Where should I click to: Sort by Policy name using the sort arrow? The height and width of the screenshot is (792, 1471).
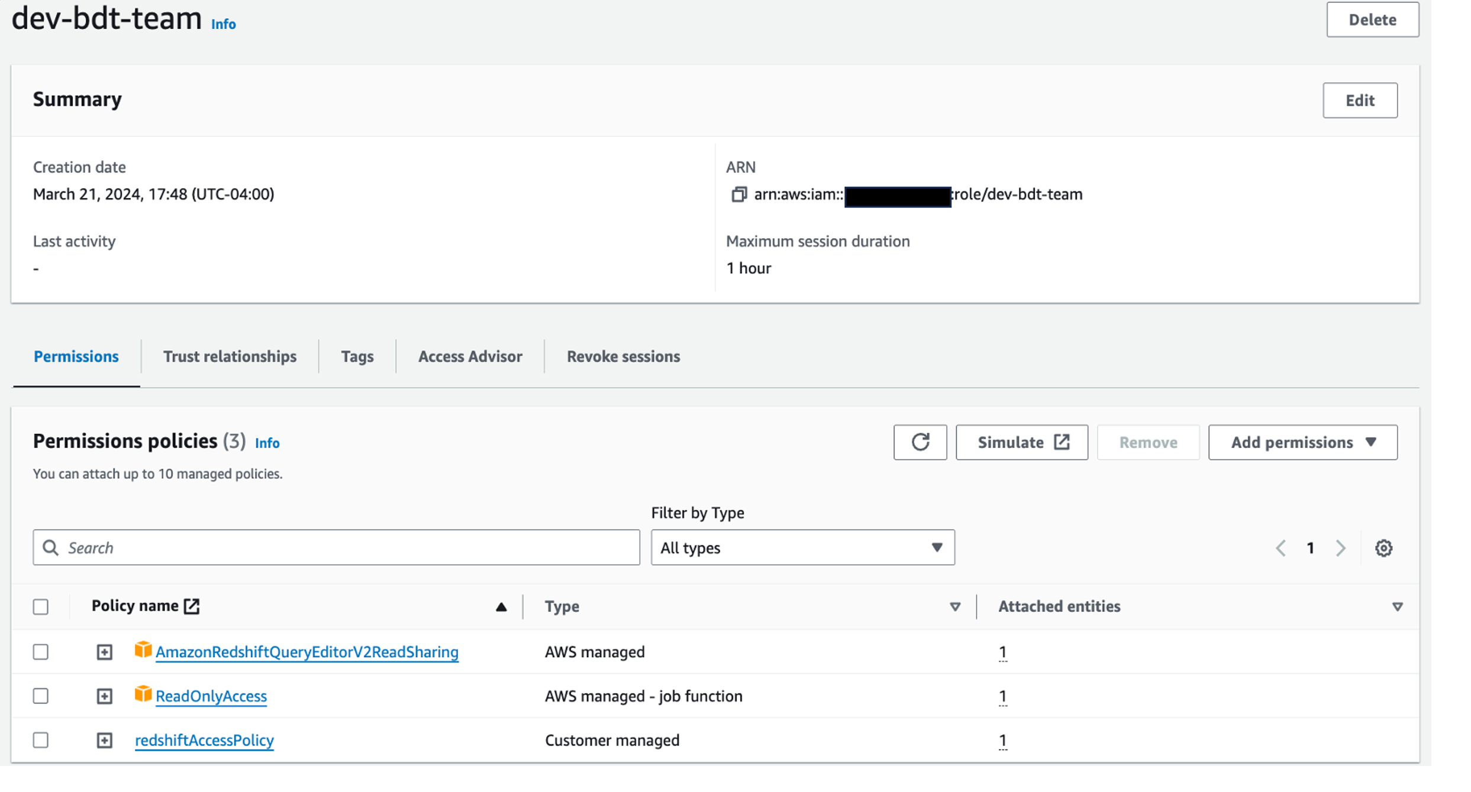[x=501, y=606]
